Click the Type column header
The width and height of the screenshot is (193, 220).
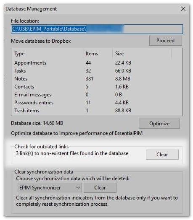pos(47,54)
